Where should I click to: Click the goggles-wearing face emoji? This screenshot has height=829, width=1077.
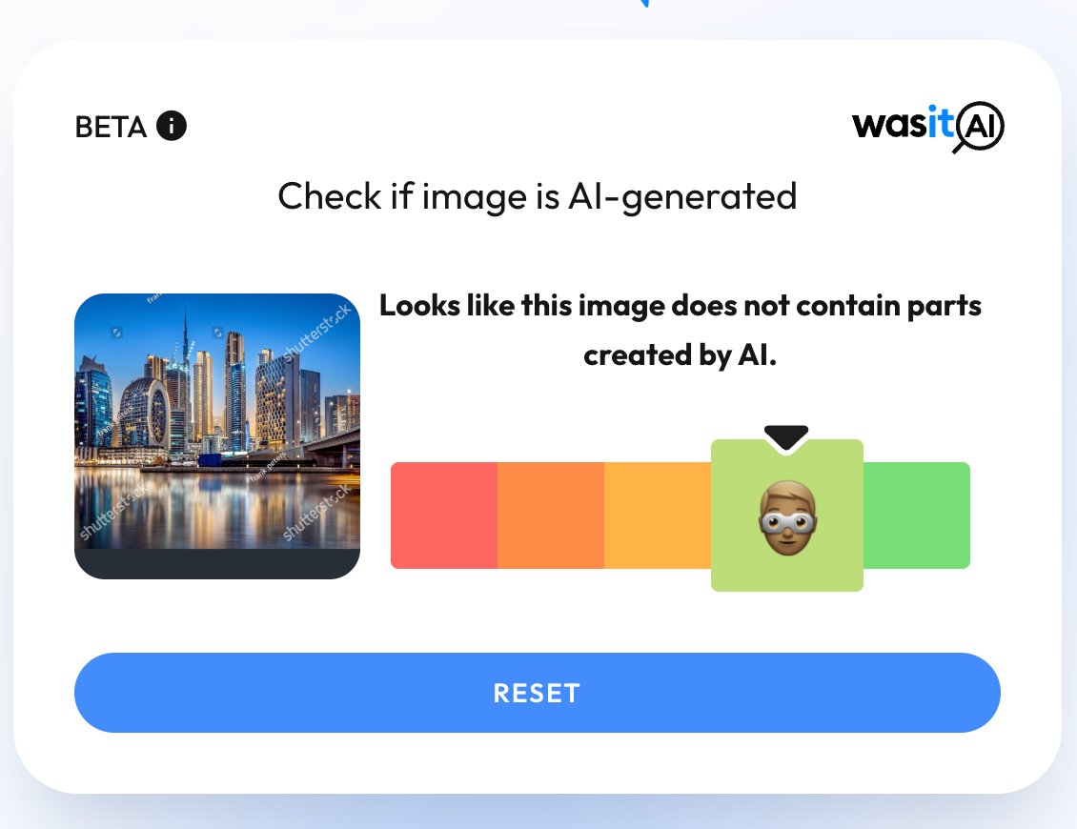[787, 517]
